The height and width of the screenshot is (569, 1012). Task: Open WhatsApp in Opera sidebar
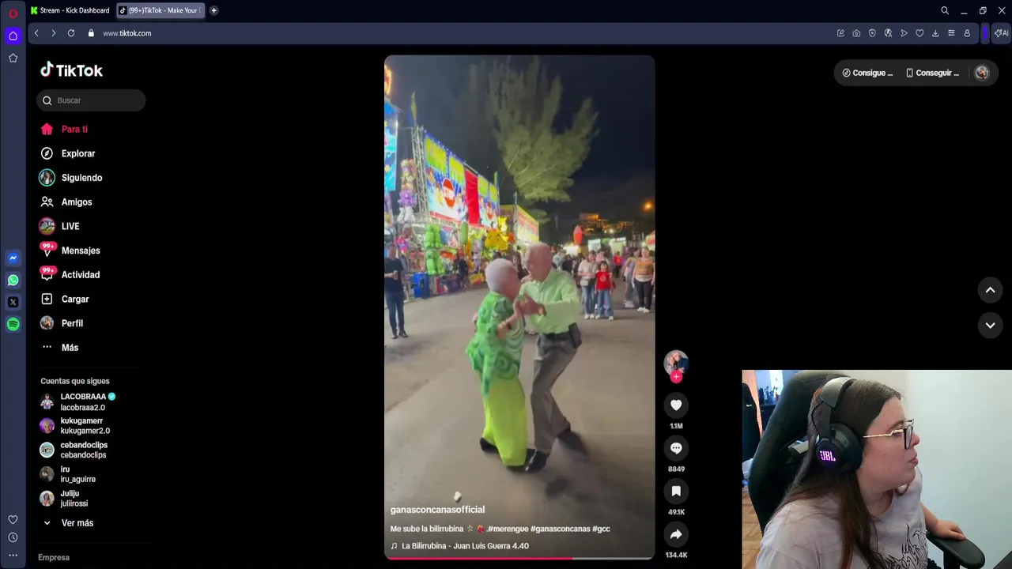13,280
